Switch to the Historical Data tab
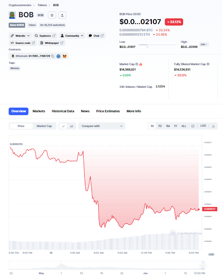This screenshot has height=276, width=222. tap(63, 111)
